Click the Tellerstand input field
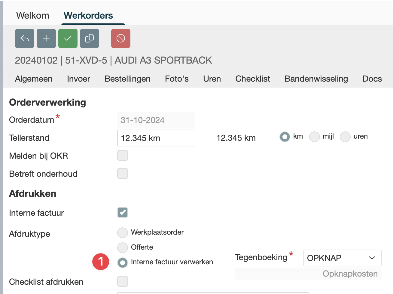Viewport: 393px width, 294px height. (156, 138)
